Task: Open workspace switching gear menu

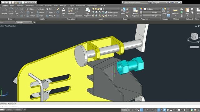Action: pos(179,110)
